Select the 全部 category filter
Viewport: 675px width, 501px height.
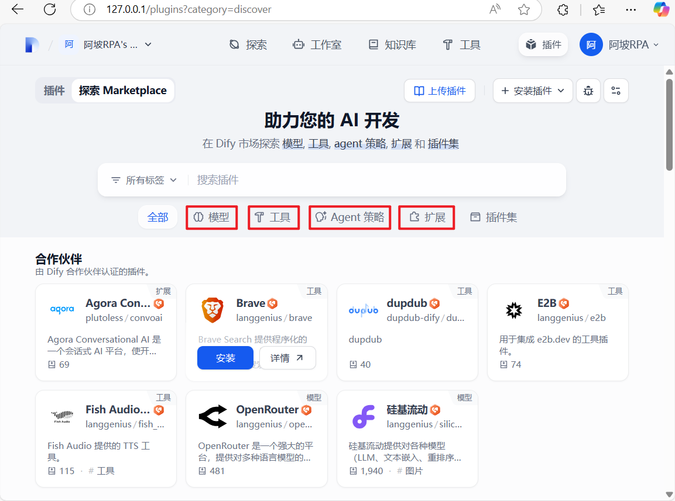(x=157, y=217)
